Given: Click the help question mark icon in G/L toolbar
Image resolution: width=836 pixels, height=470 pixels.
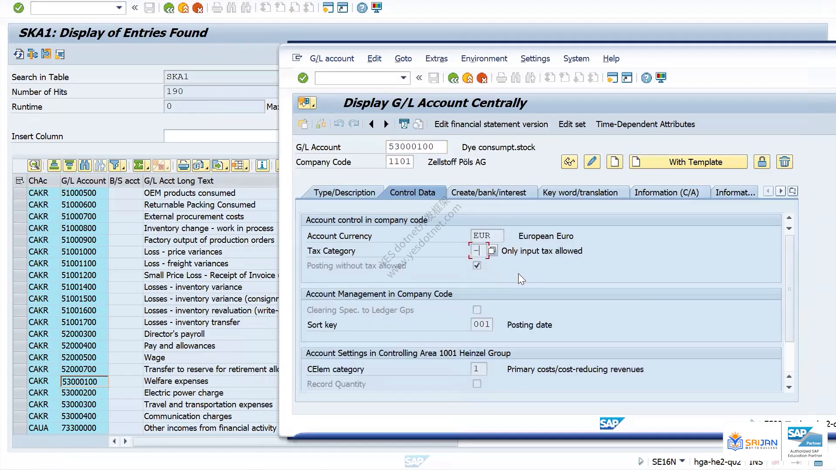Looking at the screenshot, I should [x=646, y=78].
